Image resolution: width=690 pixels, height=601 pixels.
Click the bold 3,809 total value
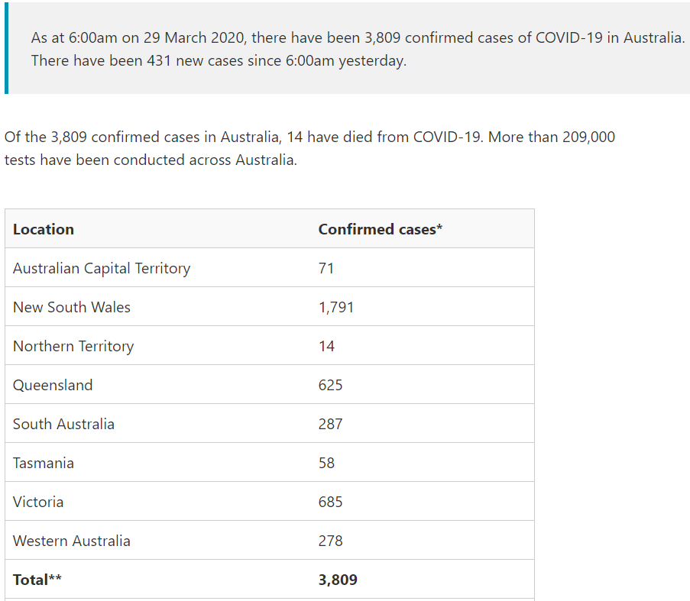[338, 580]
